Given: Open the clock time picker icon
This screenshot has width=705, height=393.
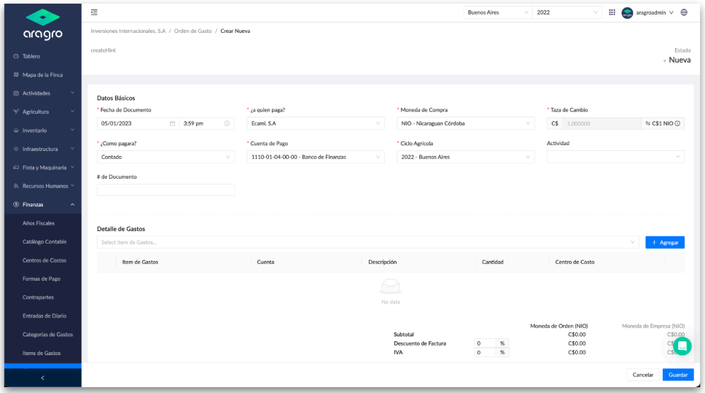Looking at the screenshot, I should pos(227,123).
